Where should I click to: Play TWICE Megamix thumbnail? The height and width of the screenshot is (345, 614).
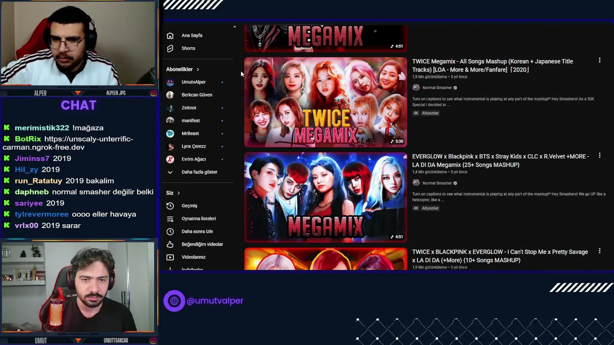point(326,102)
